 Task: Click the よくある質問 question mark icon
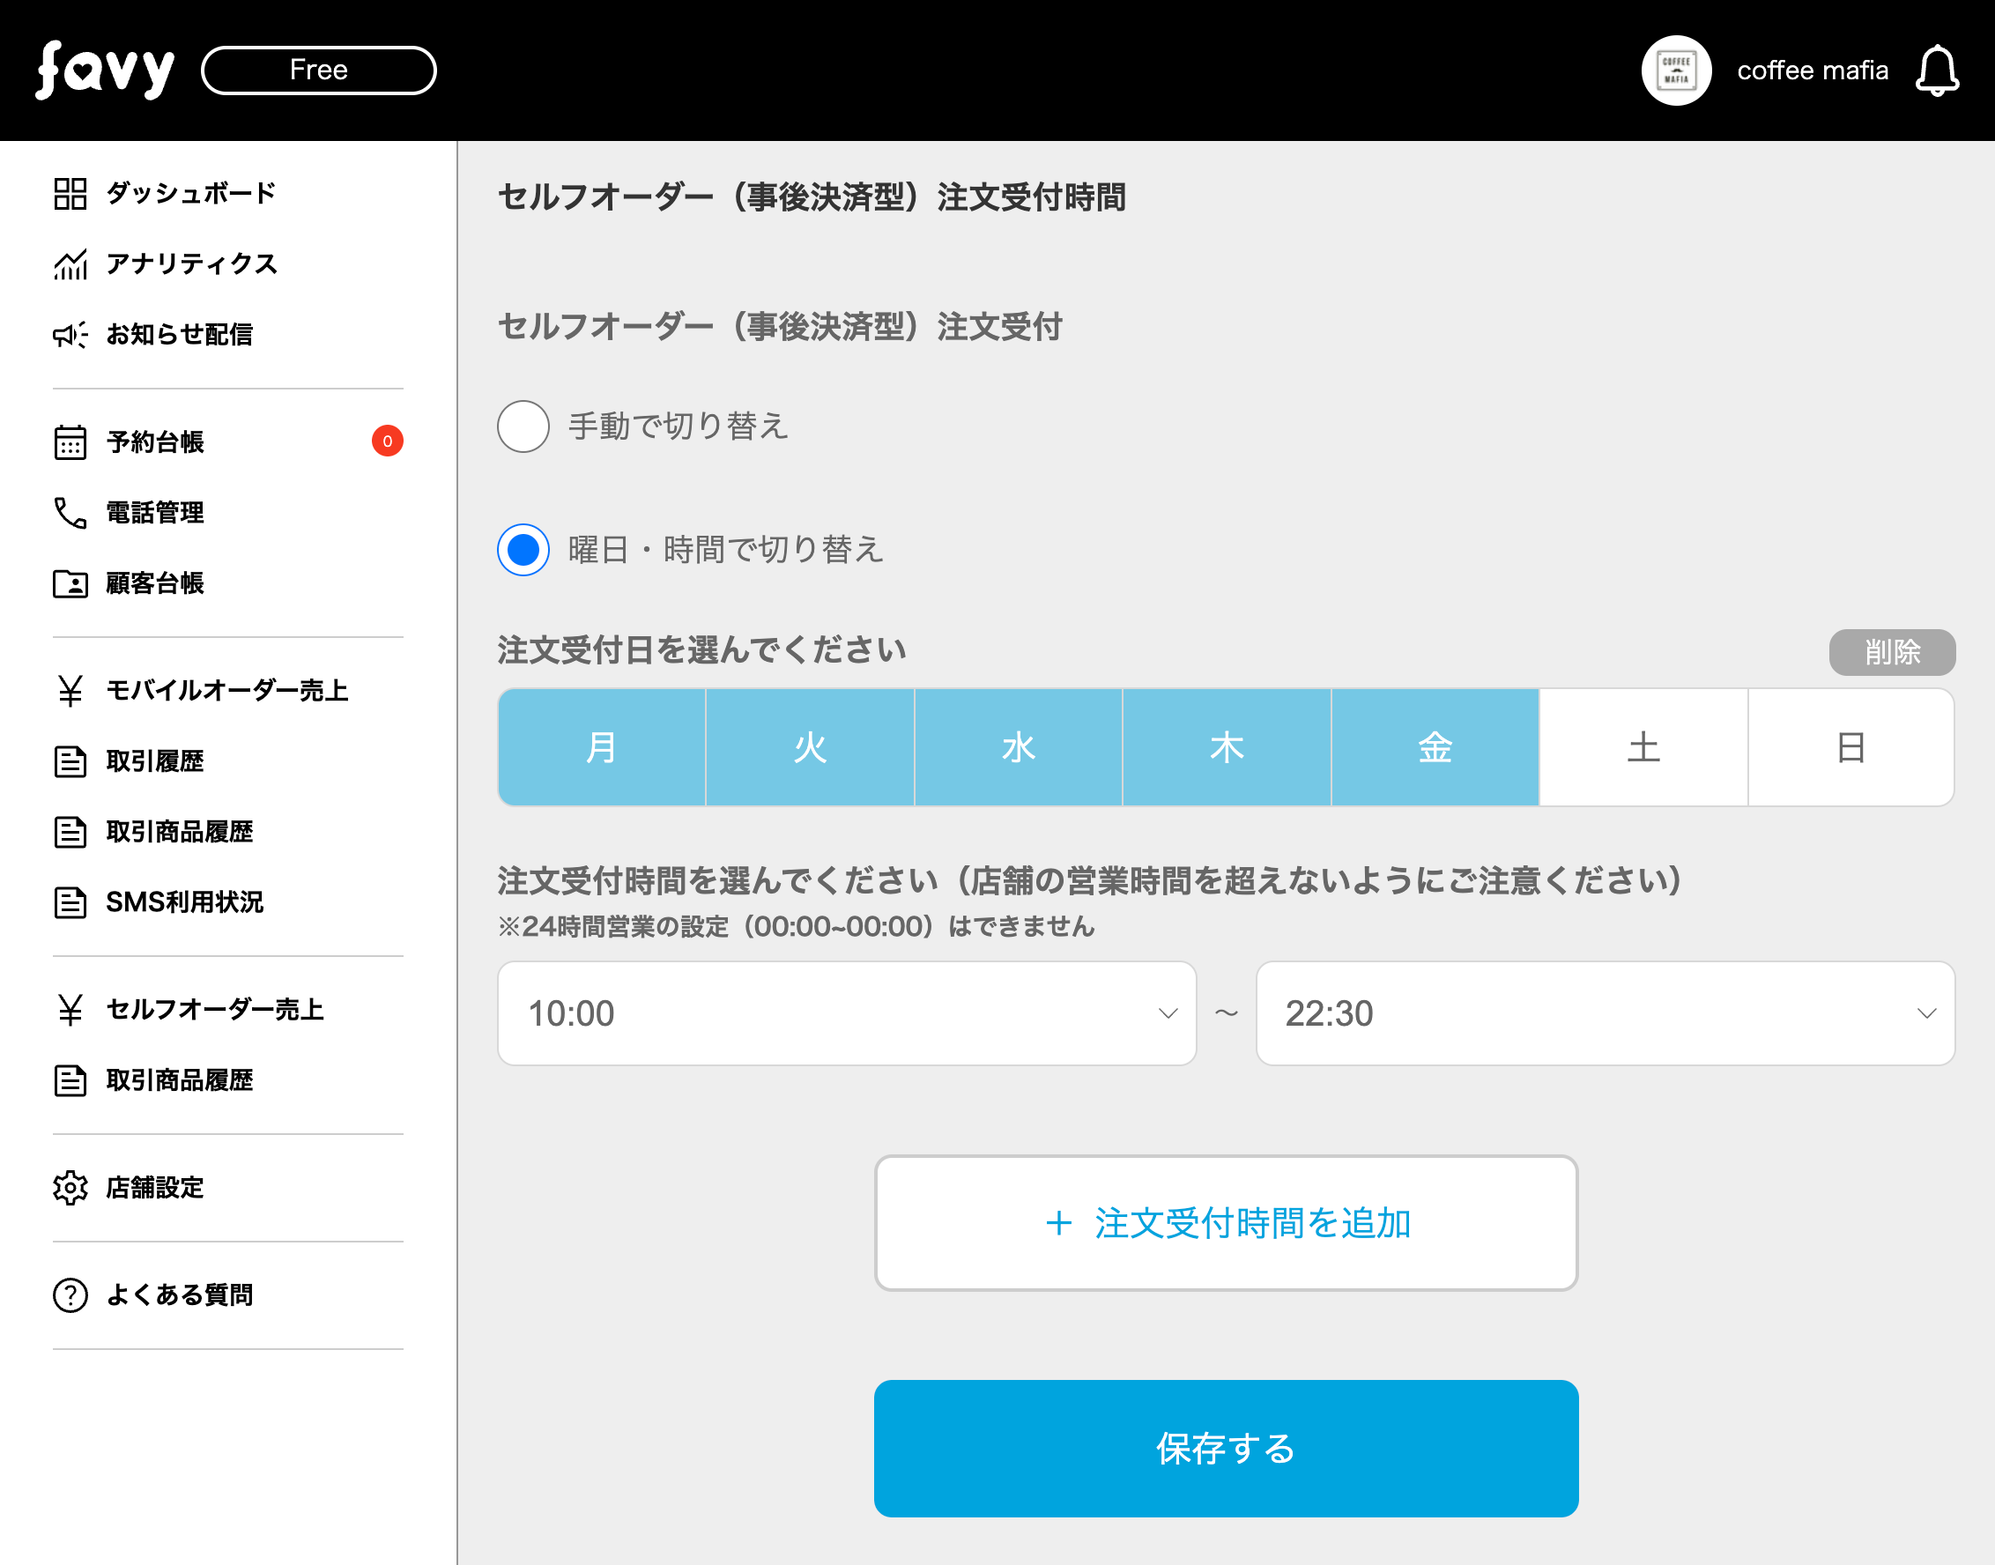tap(70, 1294)
